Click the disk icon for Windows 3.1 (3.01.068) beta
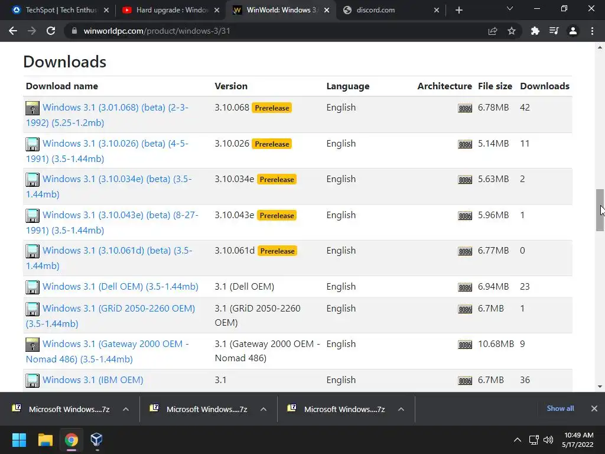Image resolution: width=605 pixels, height=454 pixels. coord(32,108)
